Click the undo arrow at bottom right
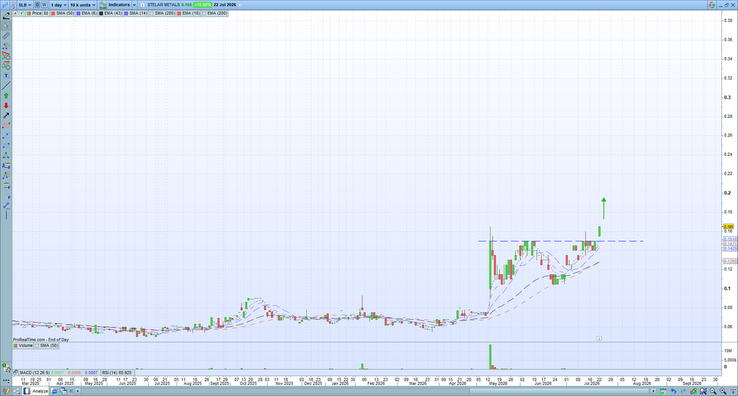Viewport: 738px width, 396px height. click(673, 391)
